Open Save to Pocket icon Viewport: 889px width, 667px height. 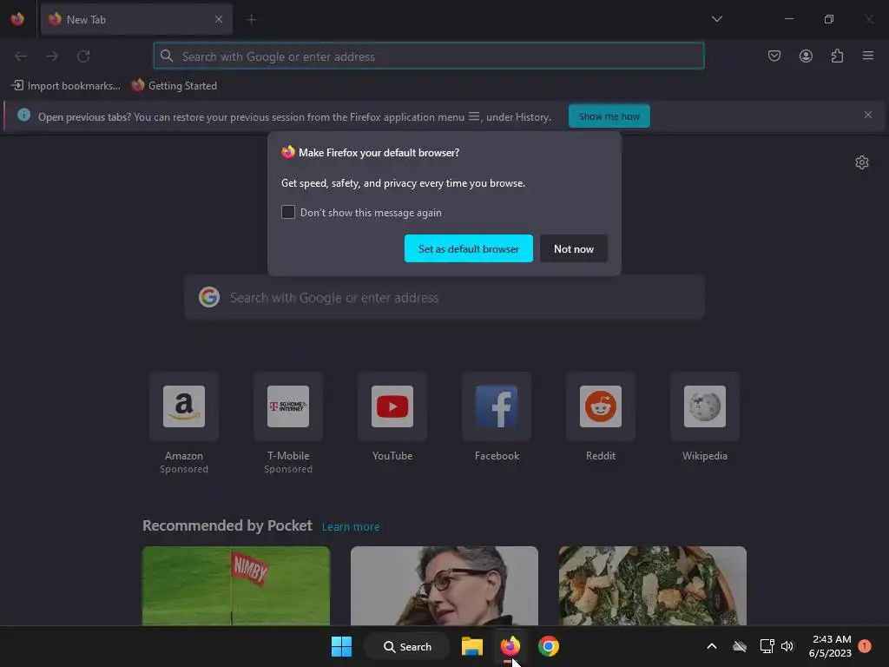[x=774, y=56]
